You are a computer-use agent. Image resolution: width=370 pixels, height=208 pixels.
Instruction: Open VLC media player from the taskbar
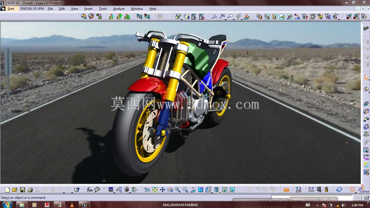click(x=72, y=205)
